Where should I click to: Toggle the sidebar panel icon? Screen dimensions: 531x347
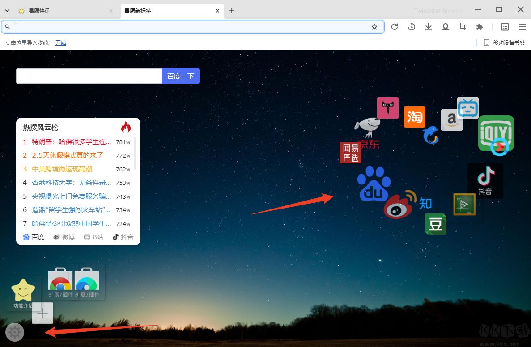[505, 27]
